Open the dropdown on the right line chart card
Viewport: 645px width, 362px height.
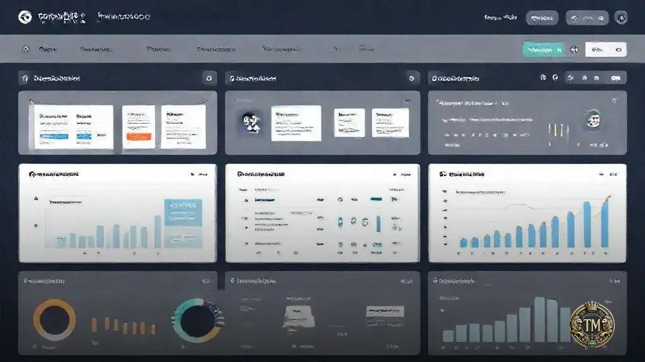click(609, 174)
